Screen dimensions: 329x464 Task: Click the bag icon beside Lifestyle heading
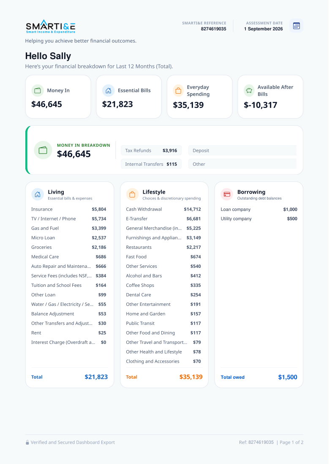tap(132, 194)
